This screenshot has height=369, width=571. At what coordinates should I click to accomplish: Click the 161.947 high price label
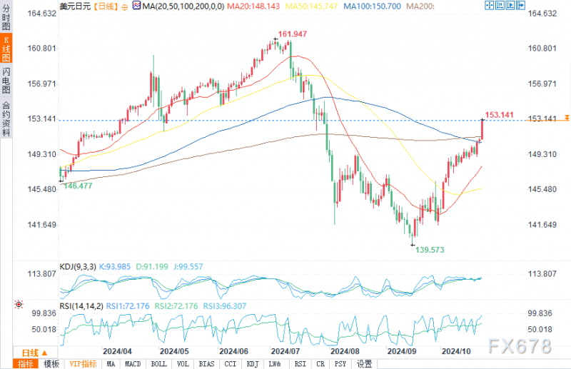tap(293, 34)
